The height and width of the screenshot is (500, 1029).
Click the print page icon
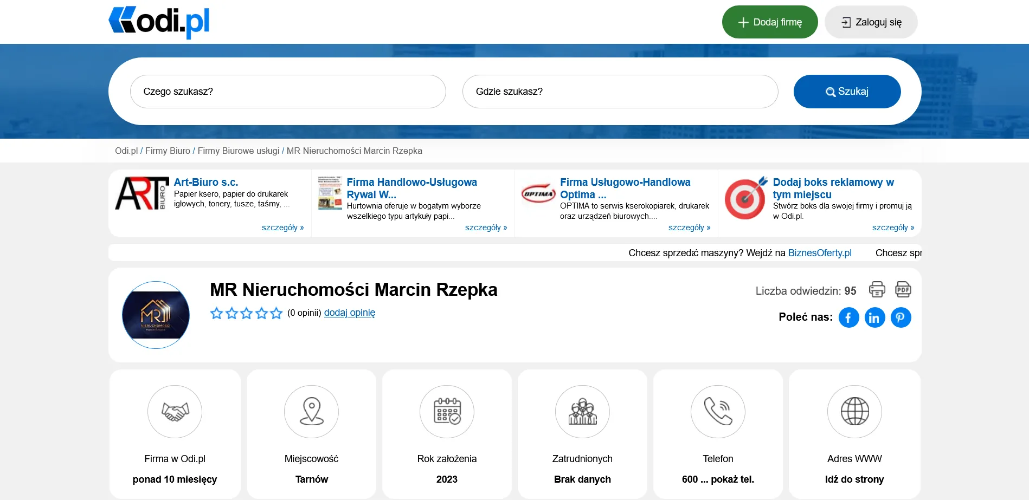[x=877, y=289]
